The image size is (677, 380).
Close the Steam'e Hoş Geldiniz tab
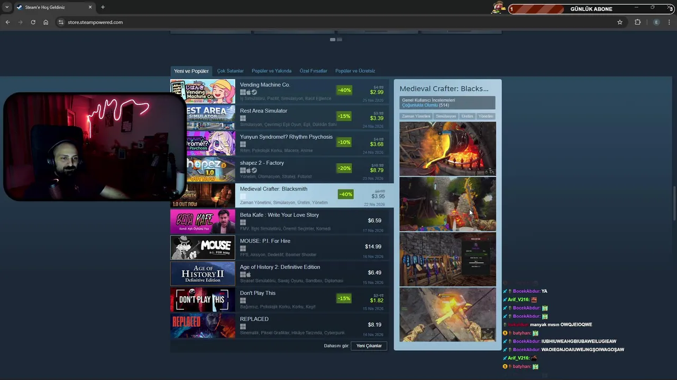click(x=90, y=7)
